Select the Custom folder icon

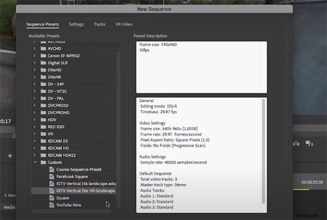click(x=43, y=162)
